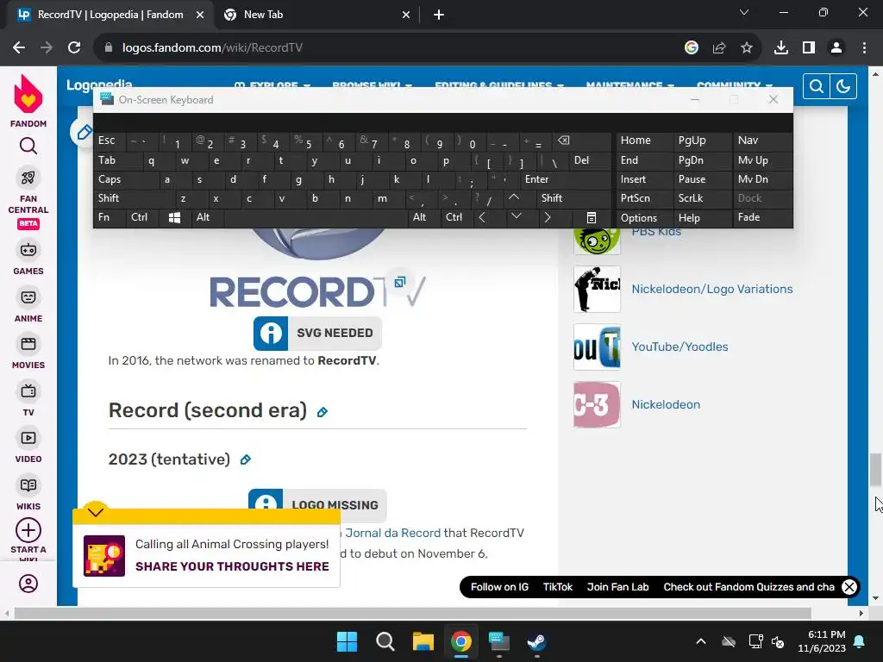Open Chrome downloads icon
The height and width of the screenshot is (662, 883).
[781, 48]
